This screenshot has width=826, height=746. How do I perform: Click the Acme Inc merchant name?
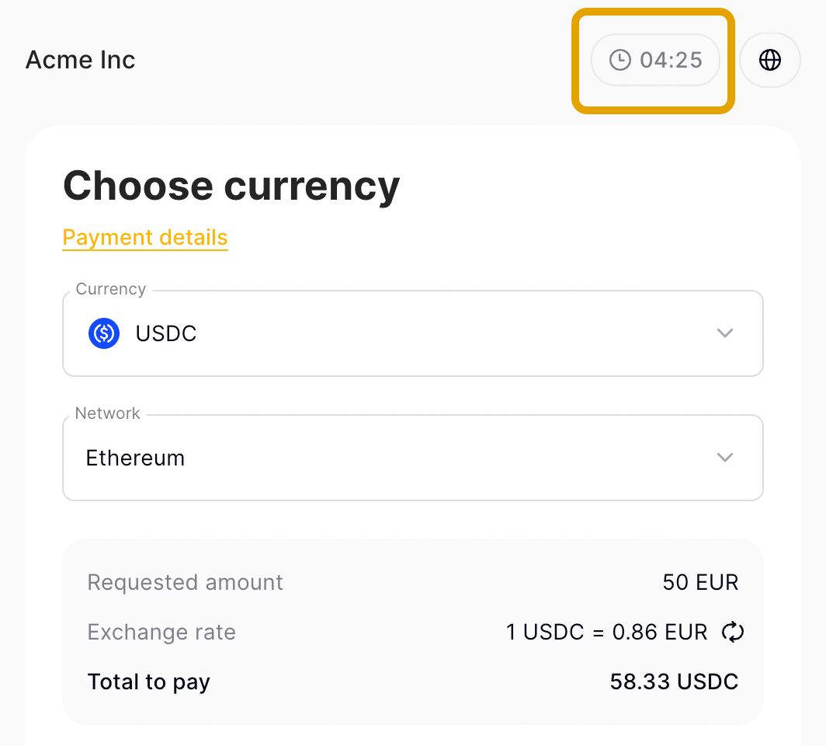coord(80,60)
